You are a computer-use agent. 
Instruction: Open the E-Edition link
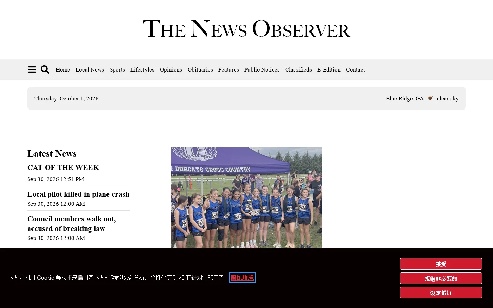point(329,69)
